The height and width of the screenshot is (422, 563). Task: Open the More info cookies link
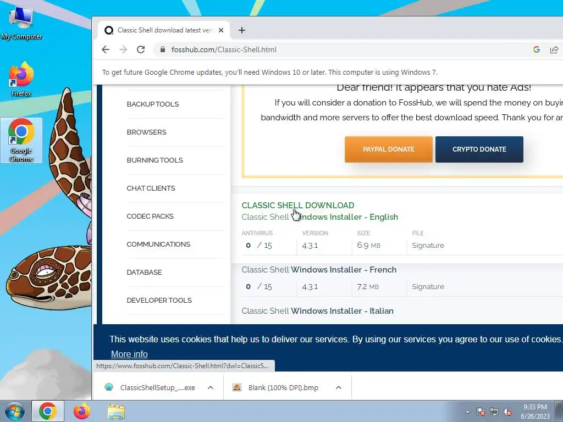(x=129, y=354)
